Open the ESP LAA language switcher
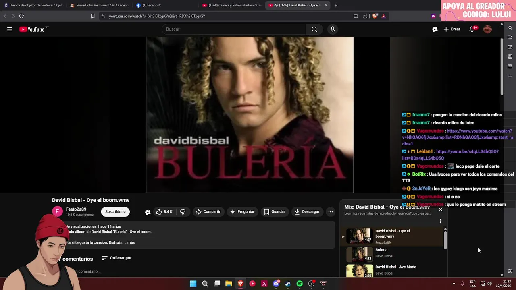 click(472, 284)
